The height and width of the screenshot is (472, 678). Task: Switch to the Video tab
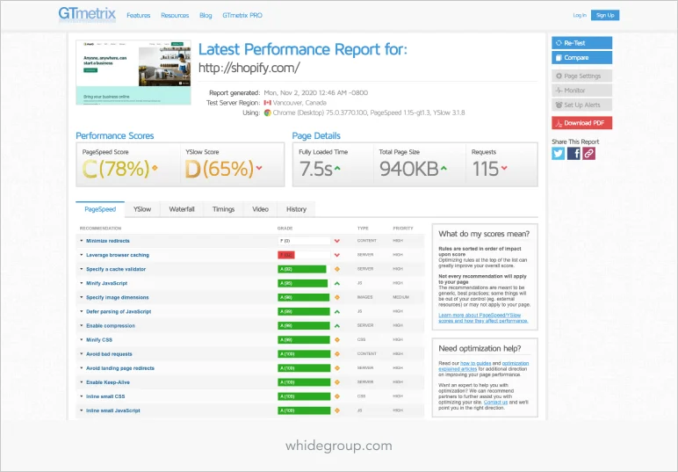260,209
